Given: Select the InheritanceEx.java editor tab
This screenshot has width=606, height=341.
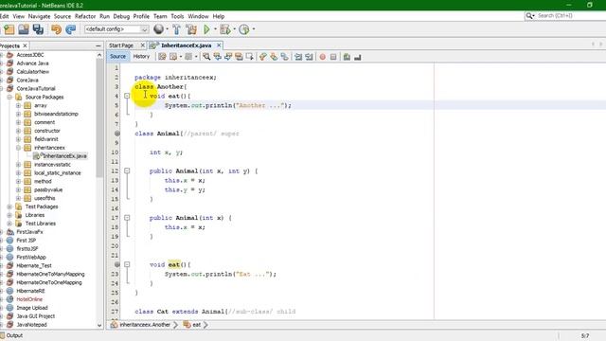Looking at the screenshot, I should coord(186,45).
